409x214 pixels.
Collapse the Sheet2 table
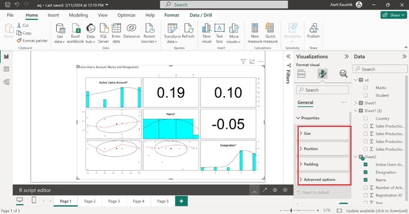356,157
